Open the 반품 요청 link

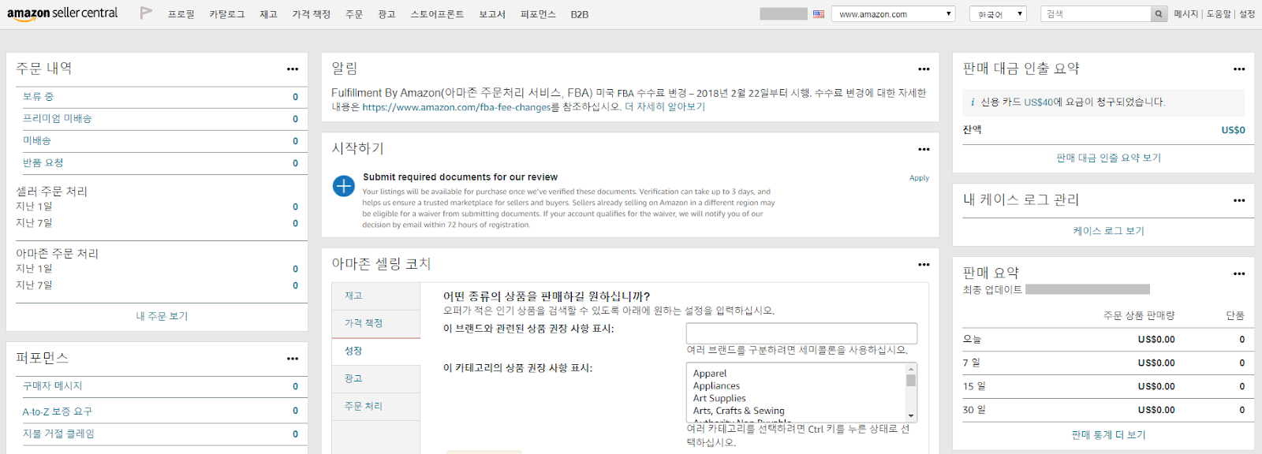pyautogui.click(x=43, y=162)
